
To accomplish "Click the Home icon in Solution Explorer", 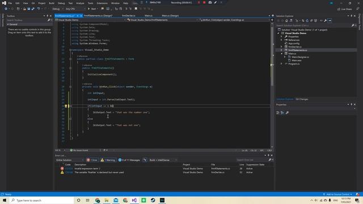I will 286,20.
